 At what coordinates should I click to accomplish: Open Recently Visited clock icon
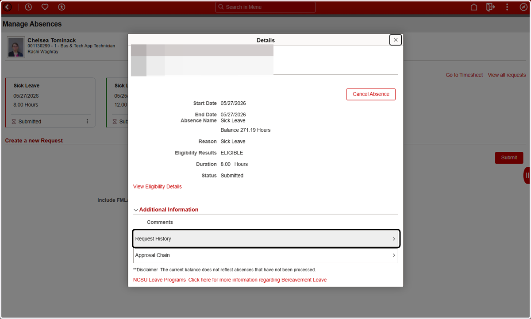[28, 7]
